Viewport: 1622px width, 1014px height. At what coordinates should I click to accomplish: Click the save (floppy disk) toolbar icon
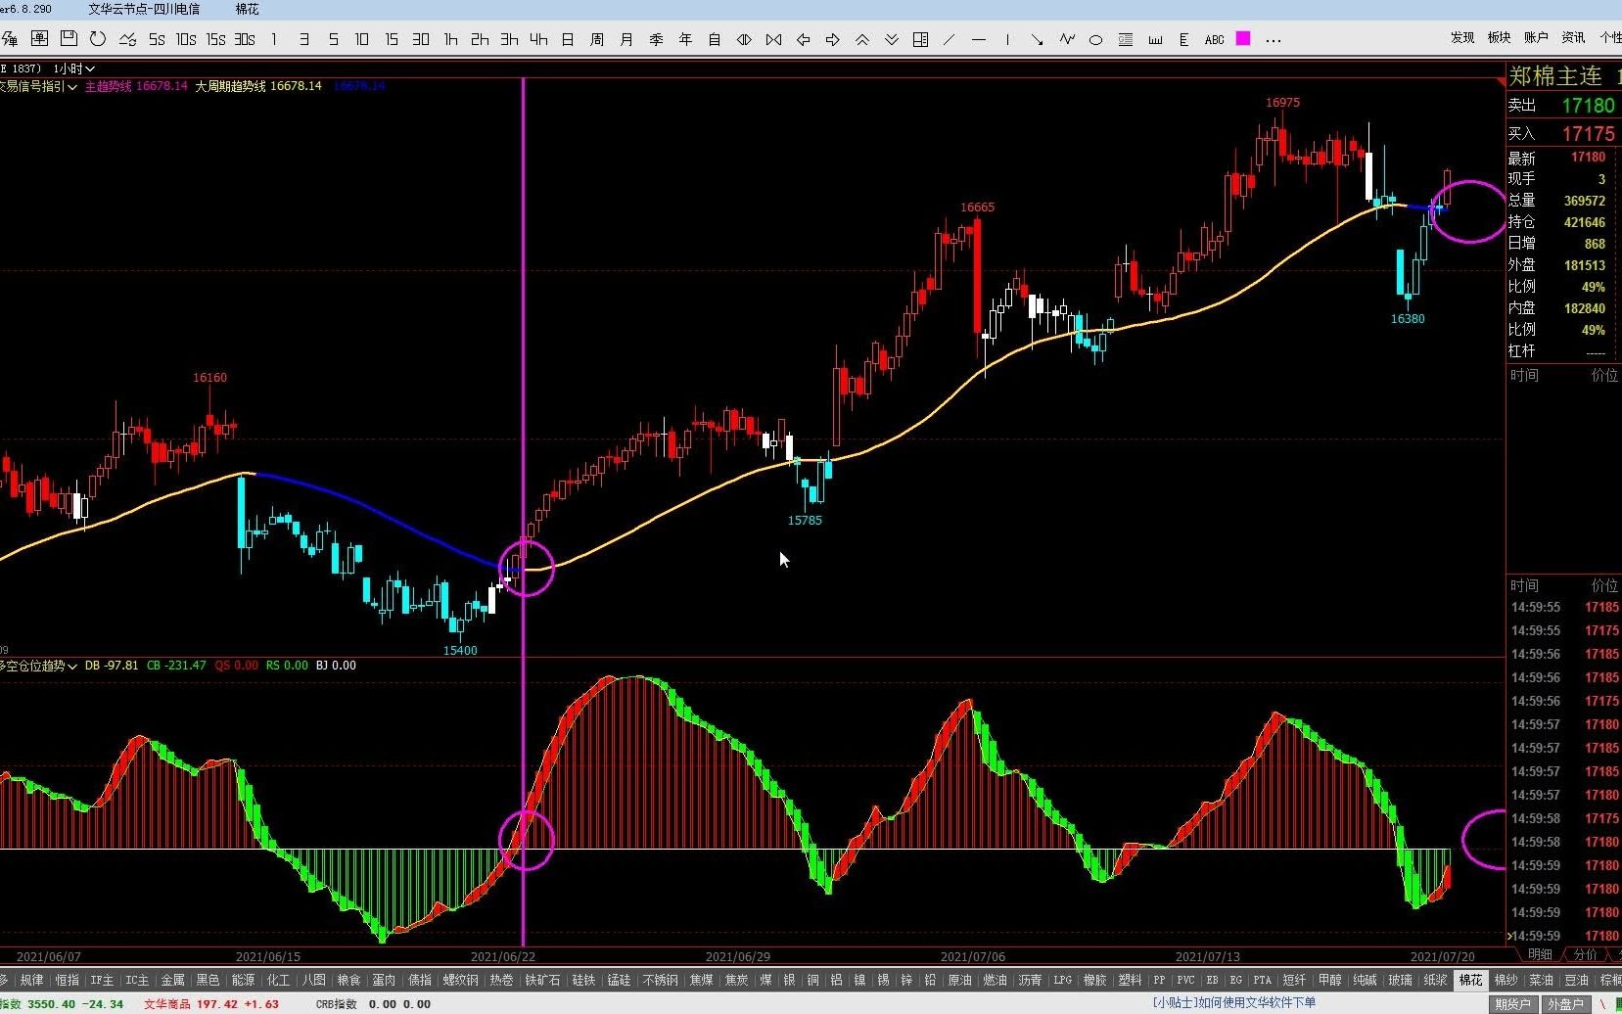(x=69, y=39)
